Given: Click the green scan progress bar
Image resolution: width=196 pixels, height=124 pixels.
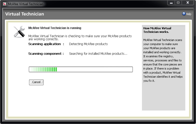Looking at the screenshot, I should [x=81, y=69].
